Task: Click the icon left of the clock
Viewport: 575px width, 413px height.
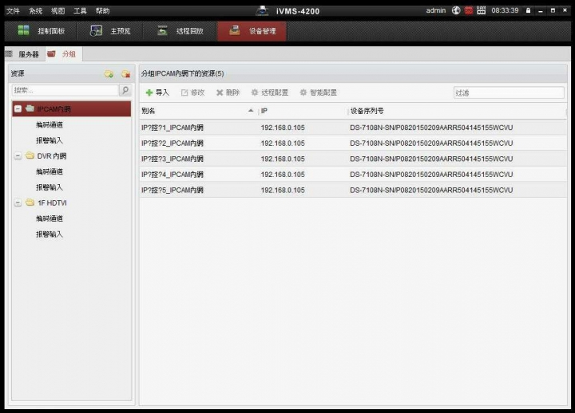Action: [x=481, y=10]
